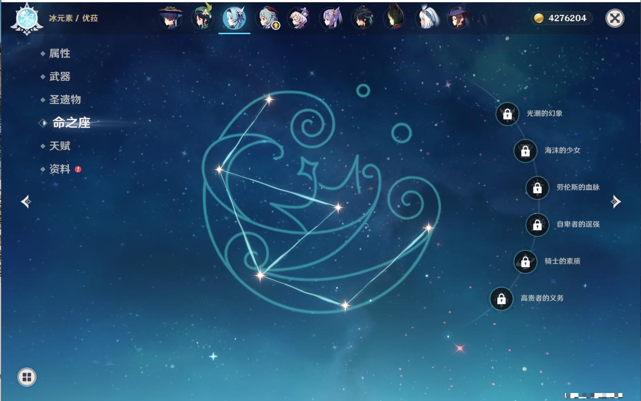Open the 光潮的幻象 constellation lock
Image resolution: width=641 pixels, height=401 pixels.
pyautogui.click(x=507, y=114)
